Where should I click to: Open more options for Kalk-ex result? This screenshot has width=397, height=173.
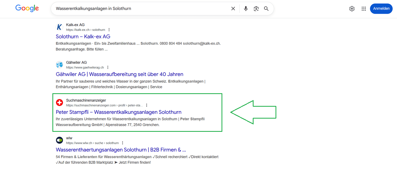pyautogui.click(x=109, y=30)
